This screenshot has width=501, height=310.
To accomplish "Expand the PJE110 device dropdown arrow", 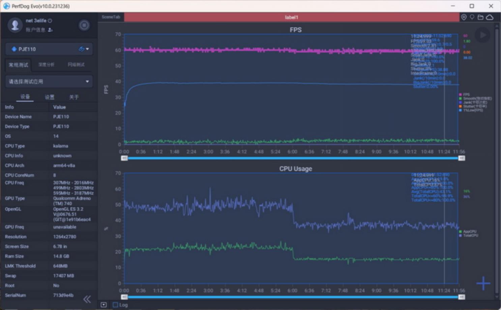I will pos(88,49).
